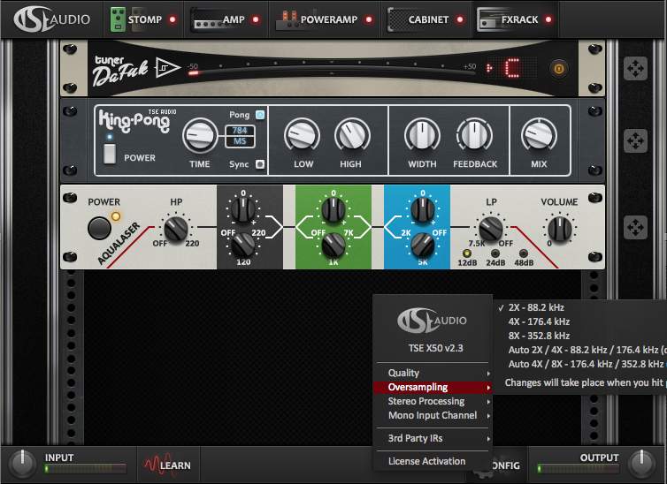The width and height of the screenshot is (667, 484).
Task: Choose 8X - 352.8 kHz oversampling option
Action: (539, 336)
